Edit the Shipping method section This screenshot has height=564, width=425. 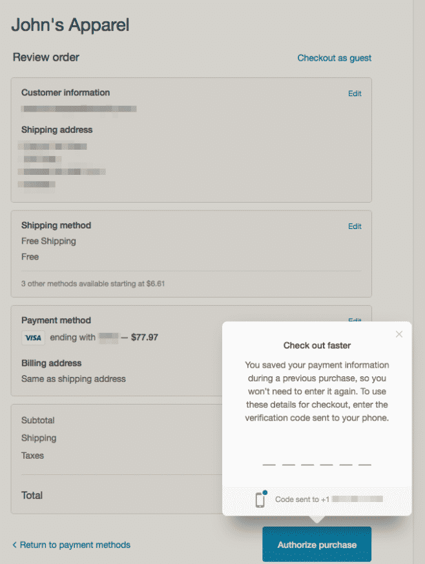[355, 227]
